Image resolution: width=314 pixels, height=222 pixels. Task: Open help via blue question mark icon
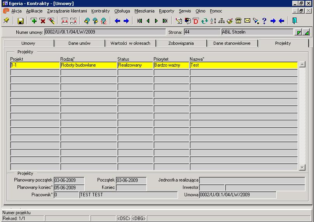pyautogui.click(x=264, y=21)
